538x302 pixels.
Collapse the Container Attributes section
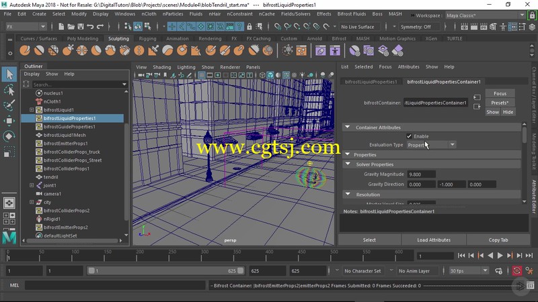tap(348, 127)
